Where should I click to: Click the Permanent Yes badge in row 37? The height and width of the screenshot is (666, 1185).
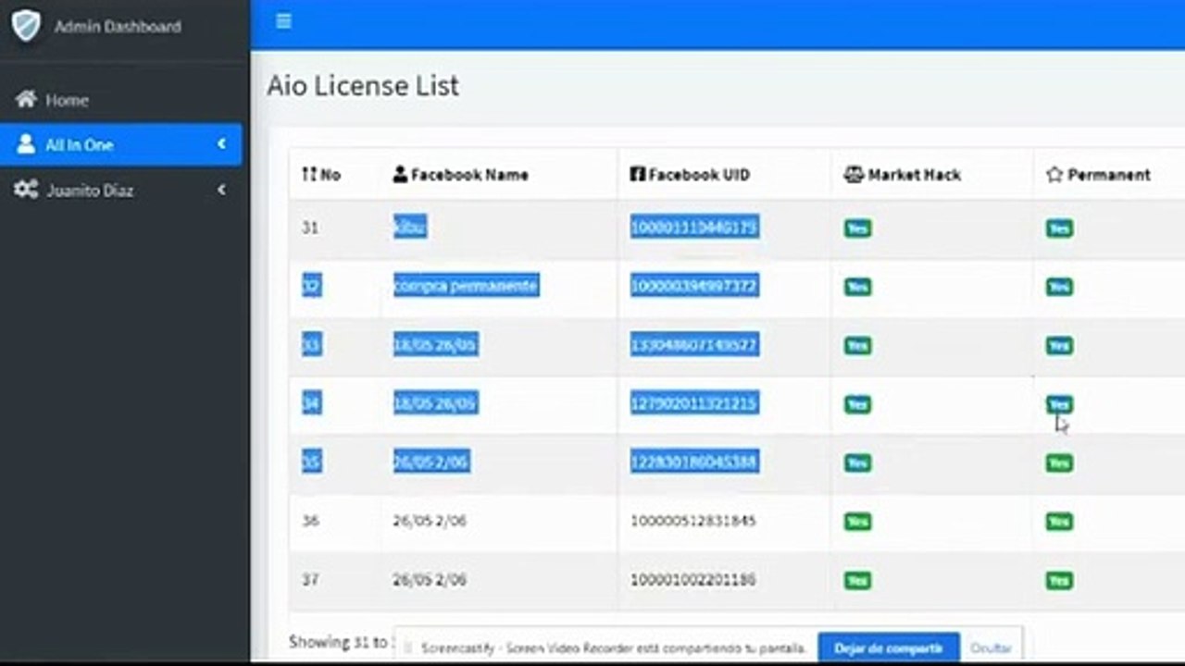coord(1059,581)
